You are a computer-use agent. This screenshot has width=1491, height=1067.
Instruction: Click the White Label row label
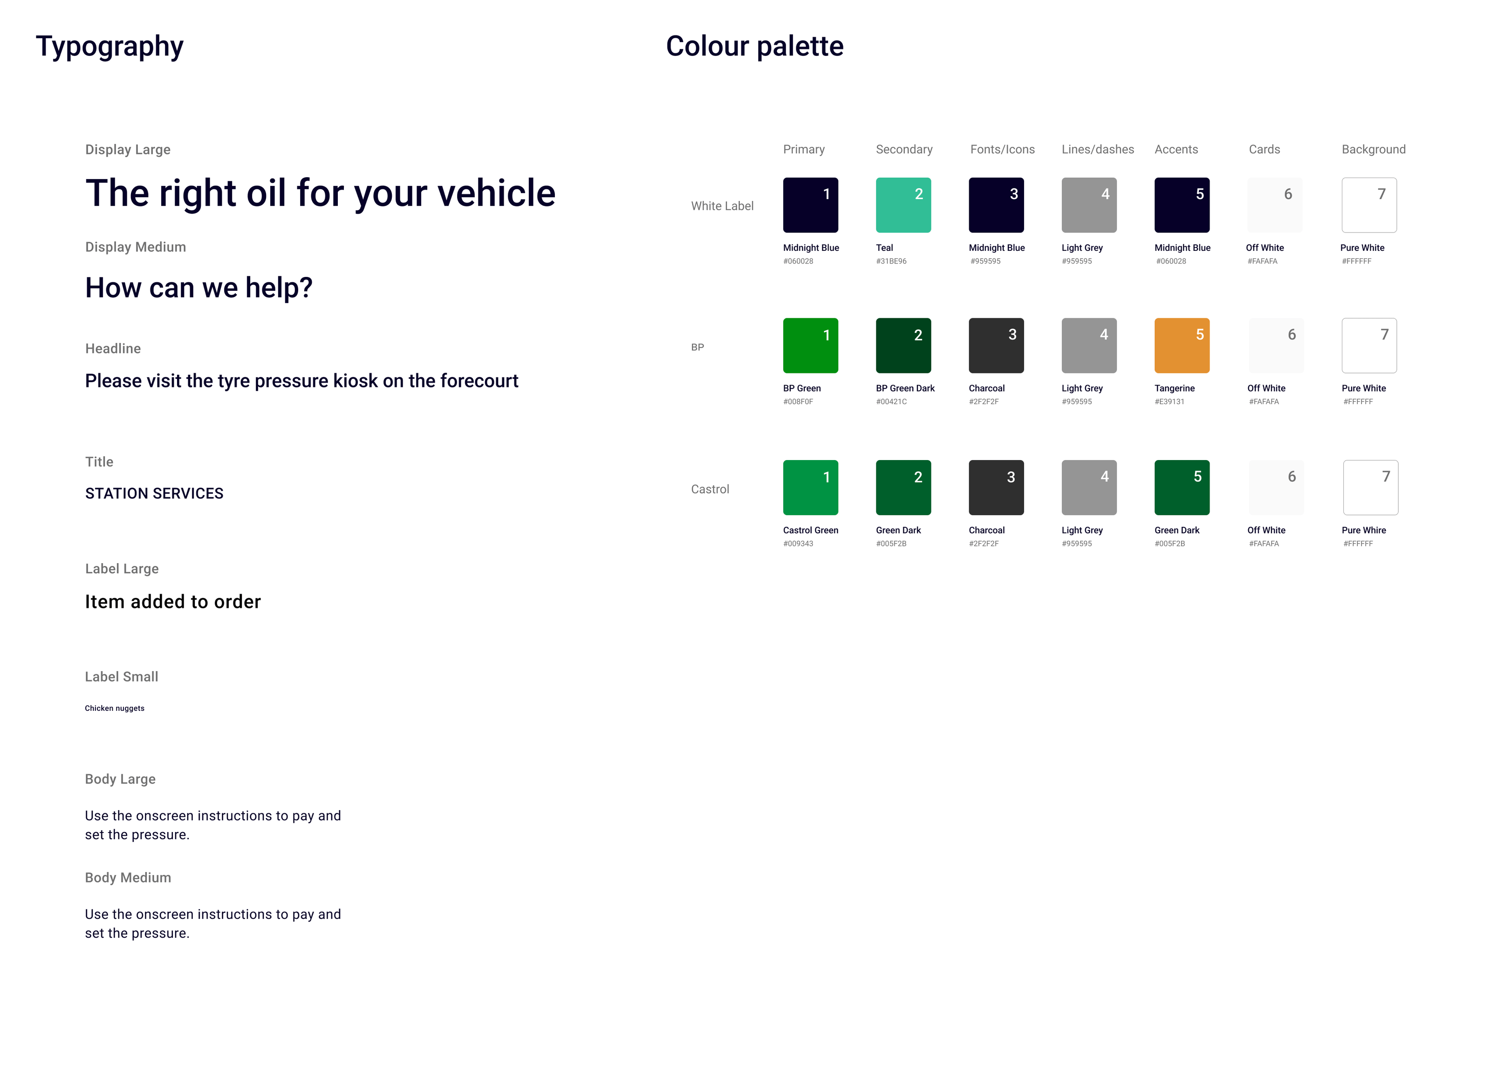pos(722,207)
